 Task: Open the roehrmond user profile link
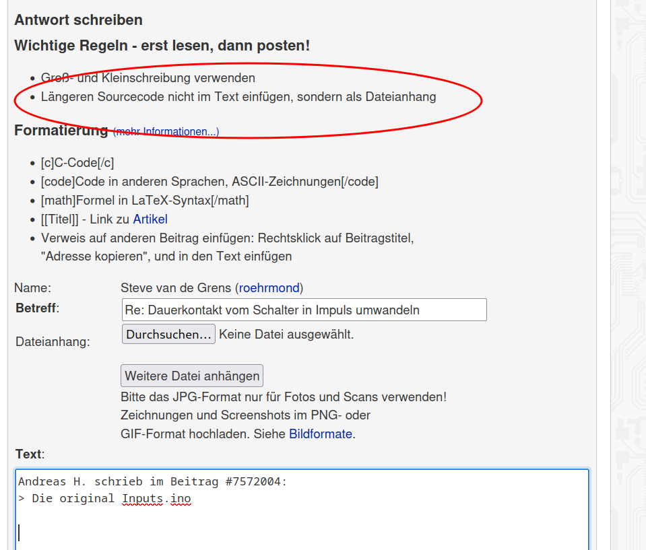coord(269,287)
